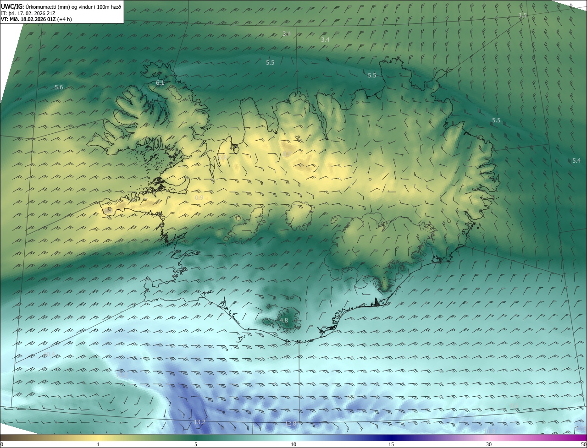This screenshot has height=448, width=587.
Task: Click the colour scale tick labelled 50
Action: click(x=583, y=444)
